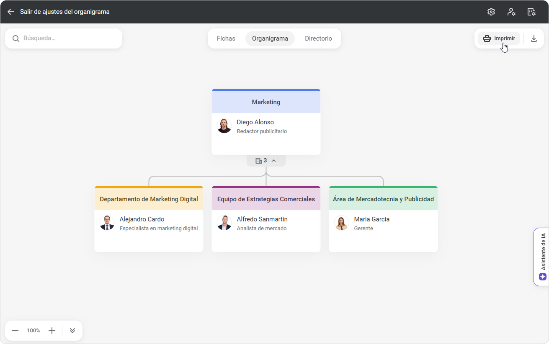Open the user settings icon

pyautogui.click(x=511, y=12)
